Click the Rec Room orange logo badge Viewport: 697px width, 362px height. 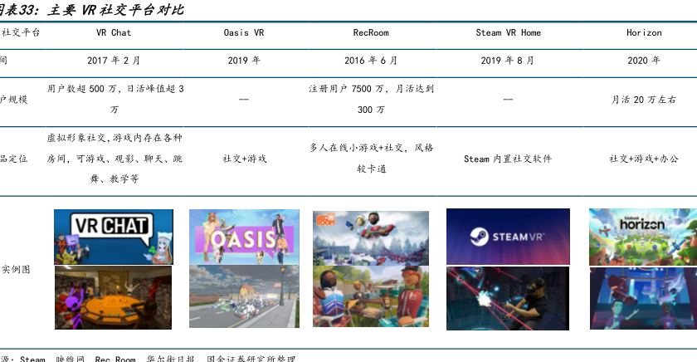point(325,219)
